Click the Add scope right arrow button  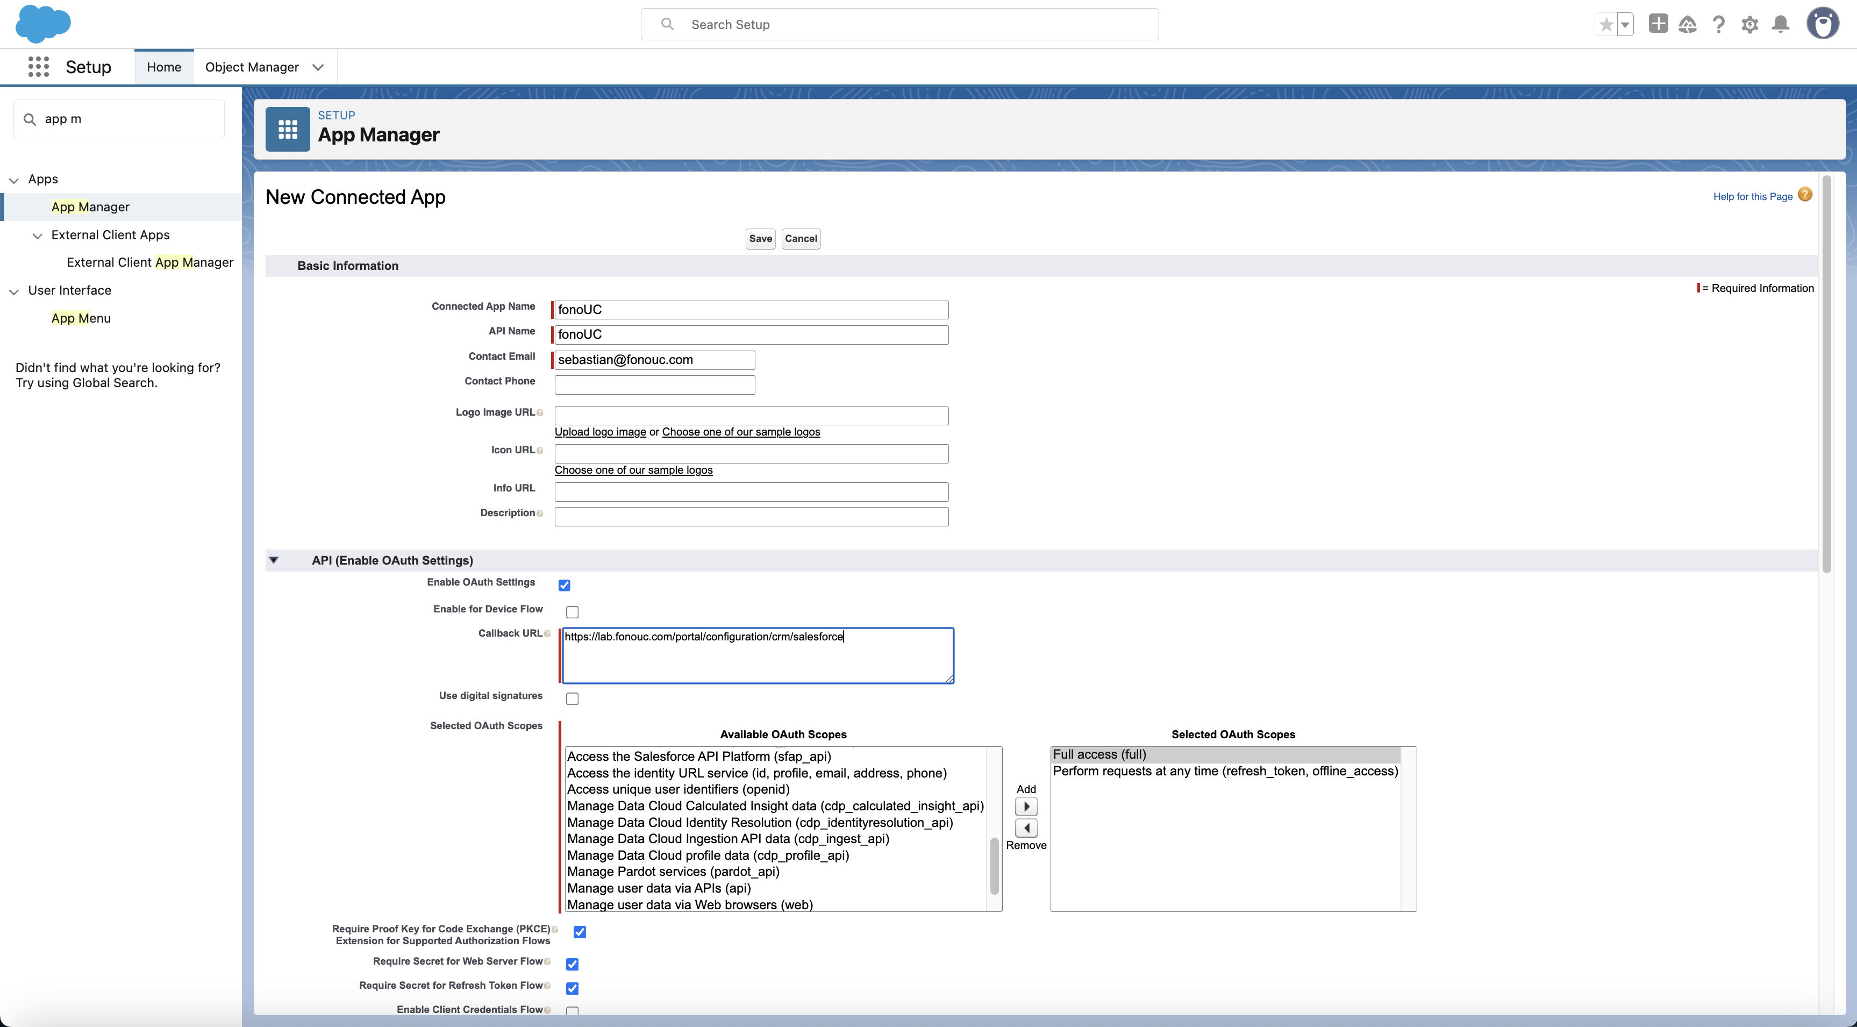click(1026, 807)
